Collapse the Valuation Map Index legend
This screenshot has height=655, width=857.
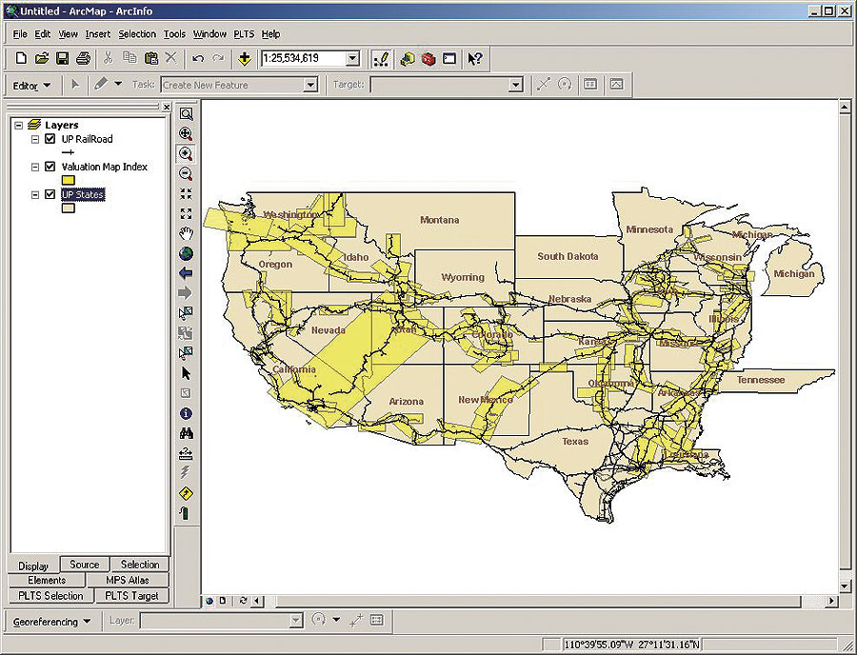tap(35, 168)
